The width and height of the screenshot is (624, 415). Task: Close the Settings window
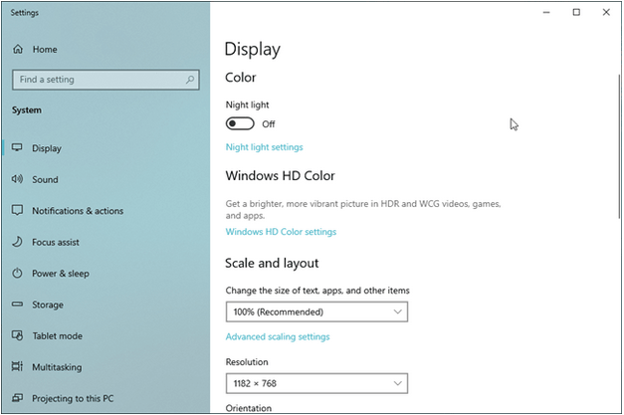[606, 12]
